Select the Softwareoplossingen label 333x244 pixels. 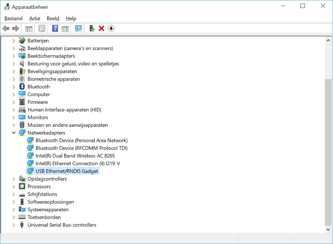(51, 202)
